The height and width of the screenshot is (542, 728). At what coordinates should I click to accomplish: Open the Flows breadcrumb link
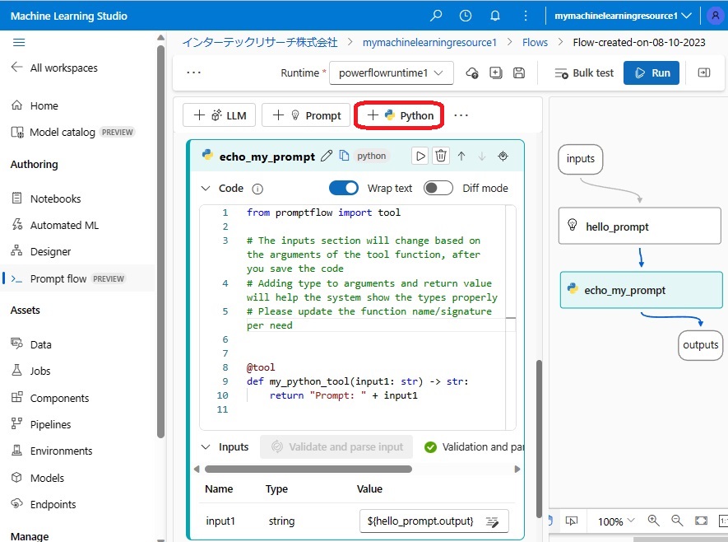pos(535,43)
